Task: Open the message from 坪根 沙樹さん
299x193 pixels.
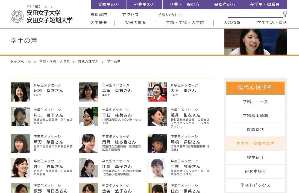Action: pyautogui.click(x=185, y=142)
